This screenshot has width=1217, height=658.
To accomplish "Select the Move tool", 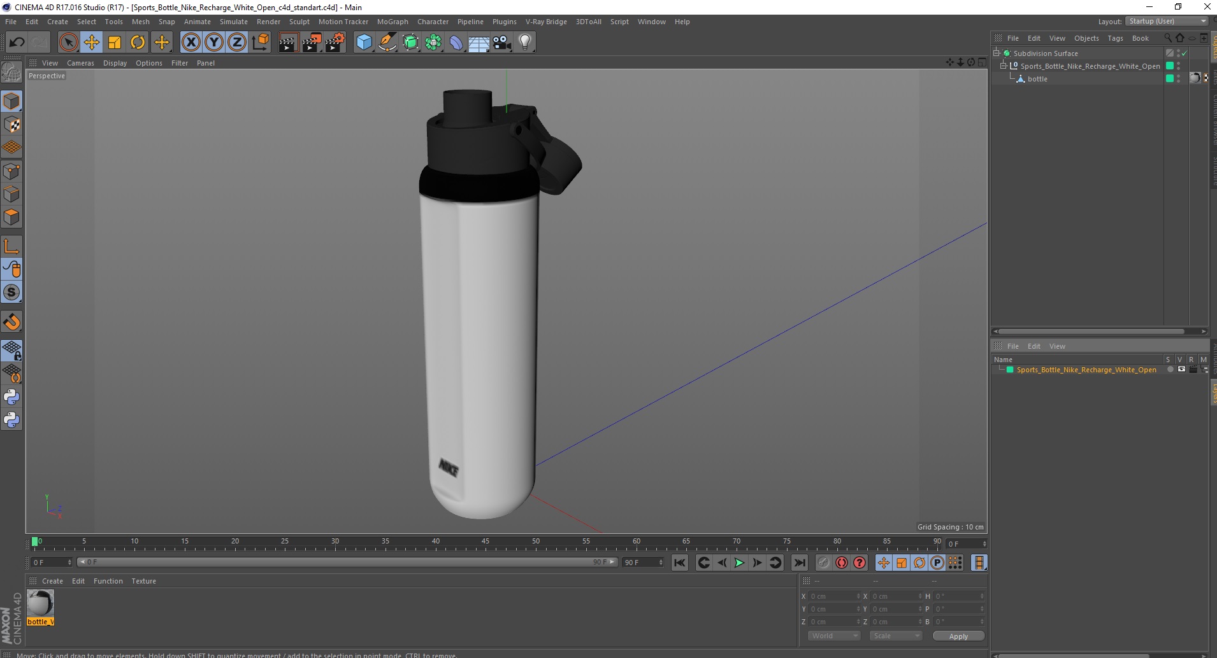I will coord(92,43).
